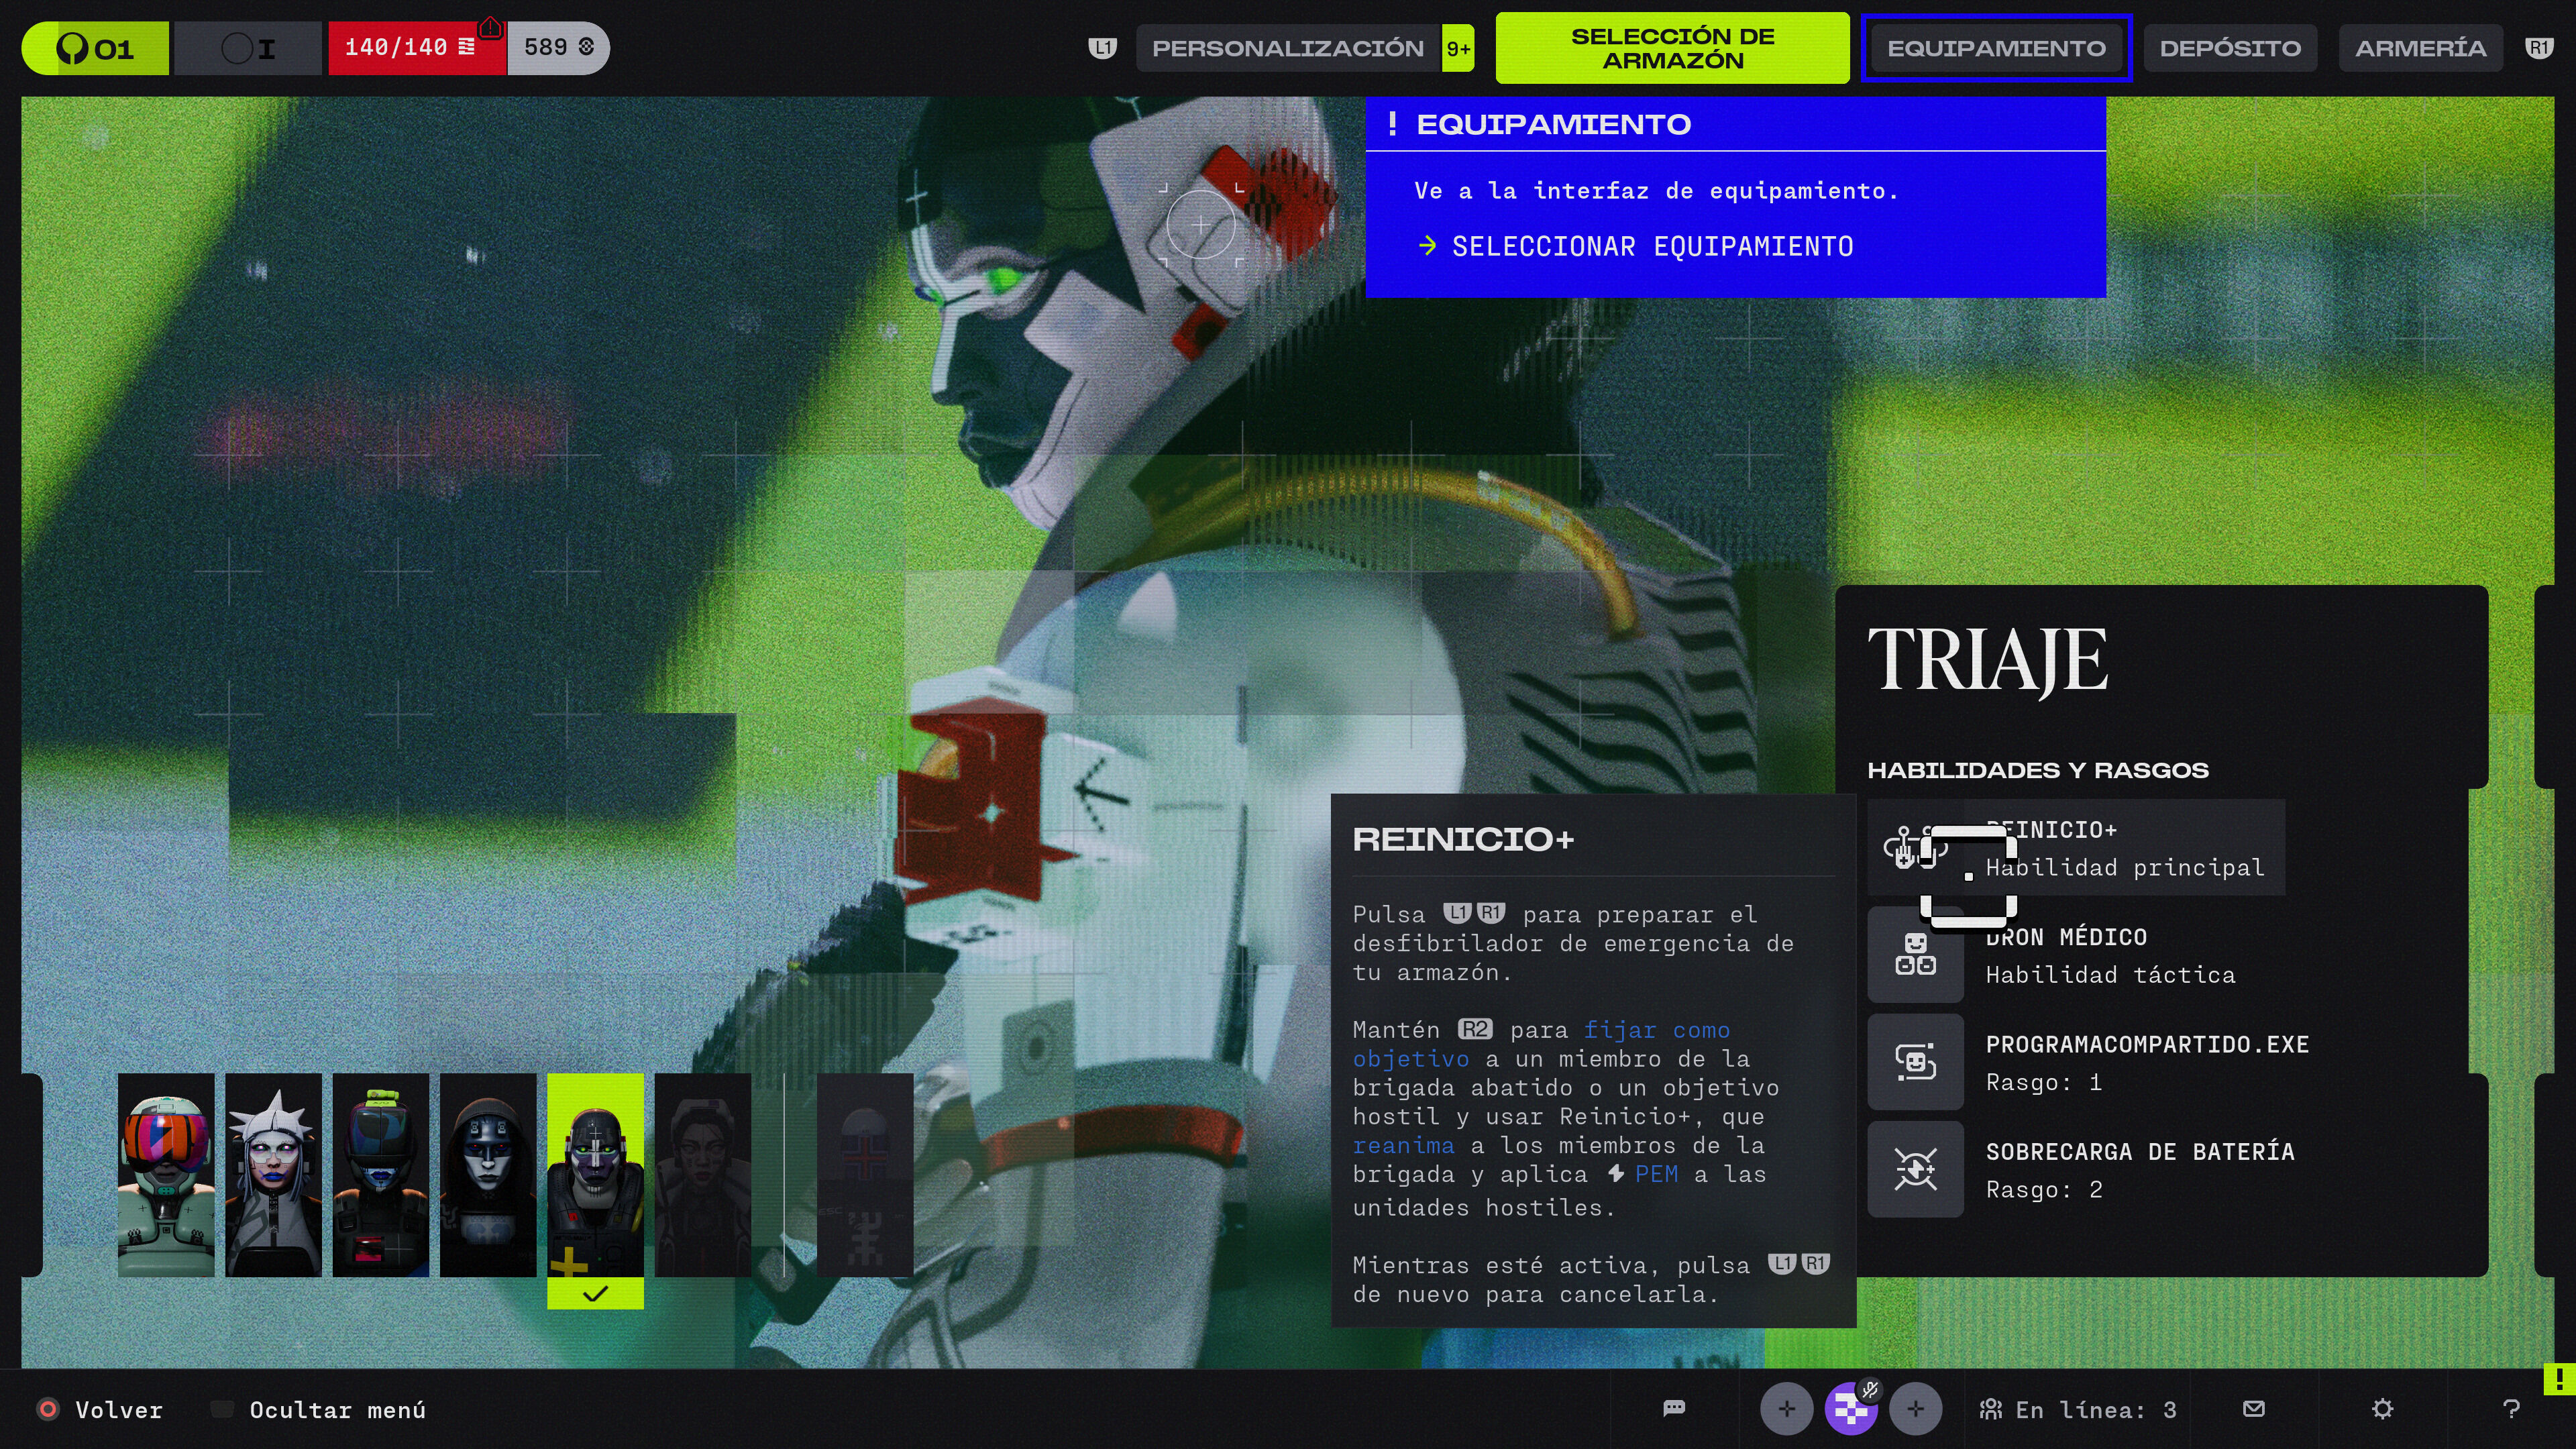Viewport: 2576px width, 1449px height.
Task: Select the spiky white-haired frame thumbnail
Action: [273, 1175]
